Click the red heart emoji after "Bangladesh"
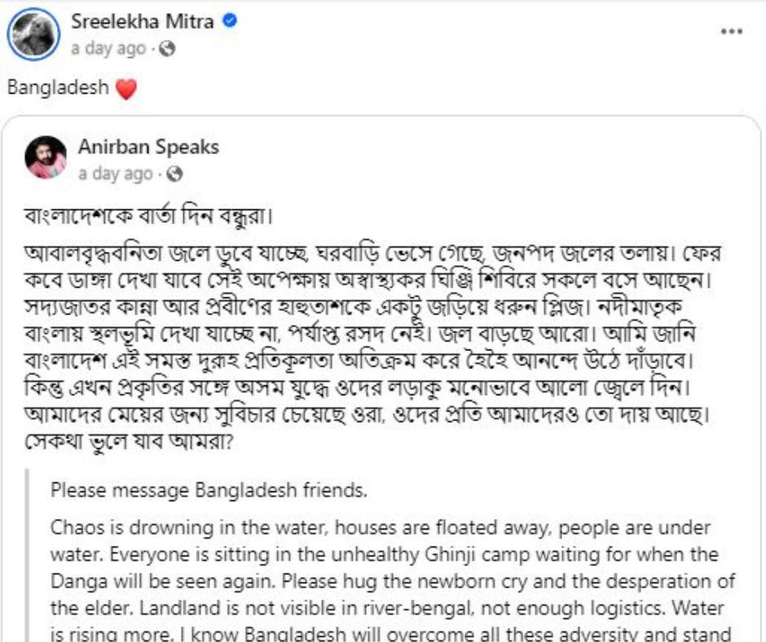Image resolution: width=766 pixels, height=642 pixels. click(125, 88)
